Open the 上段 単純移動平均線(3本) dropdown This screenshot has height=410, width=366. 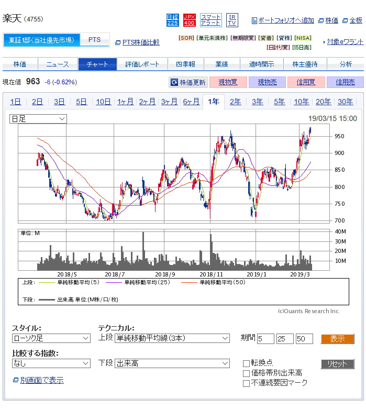pos(172,338)
